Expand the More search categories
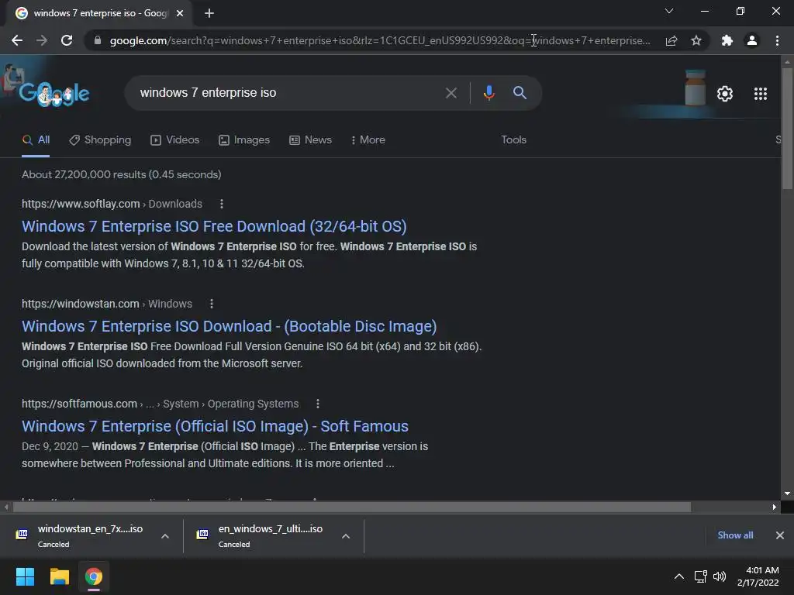The image size is (794, 595). click(x=368, y=139)
